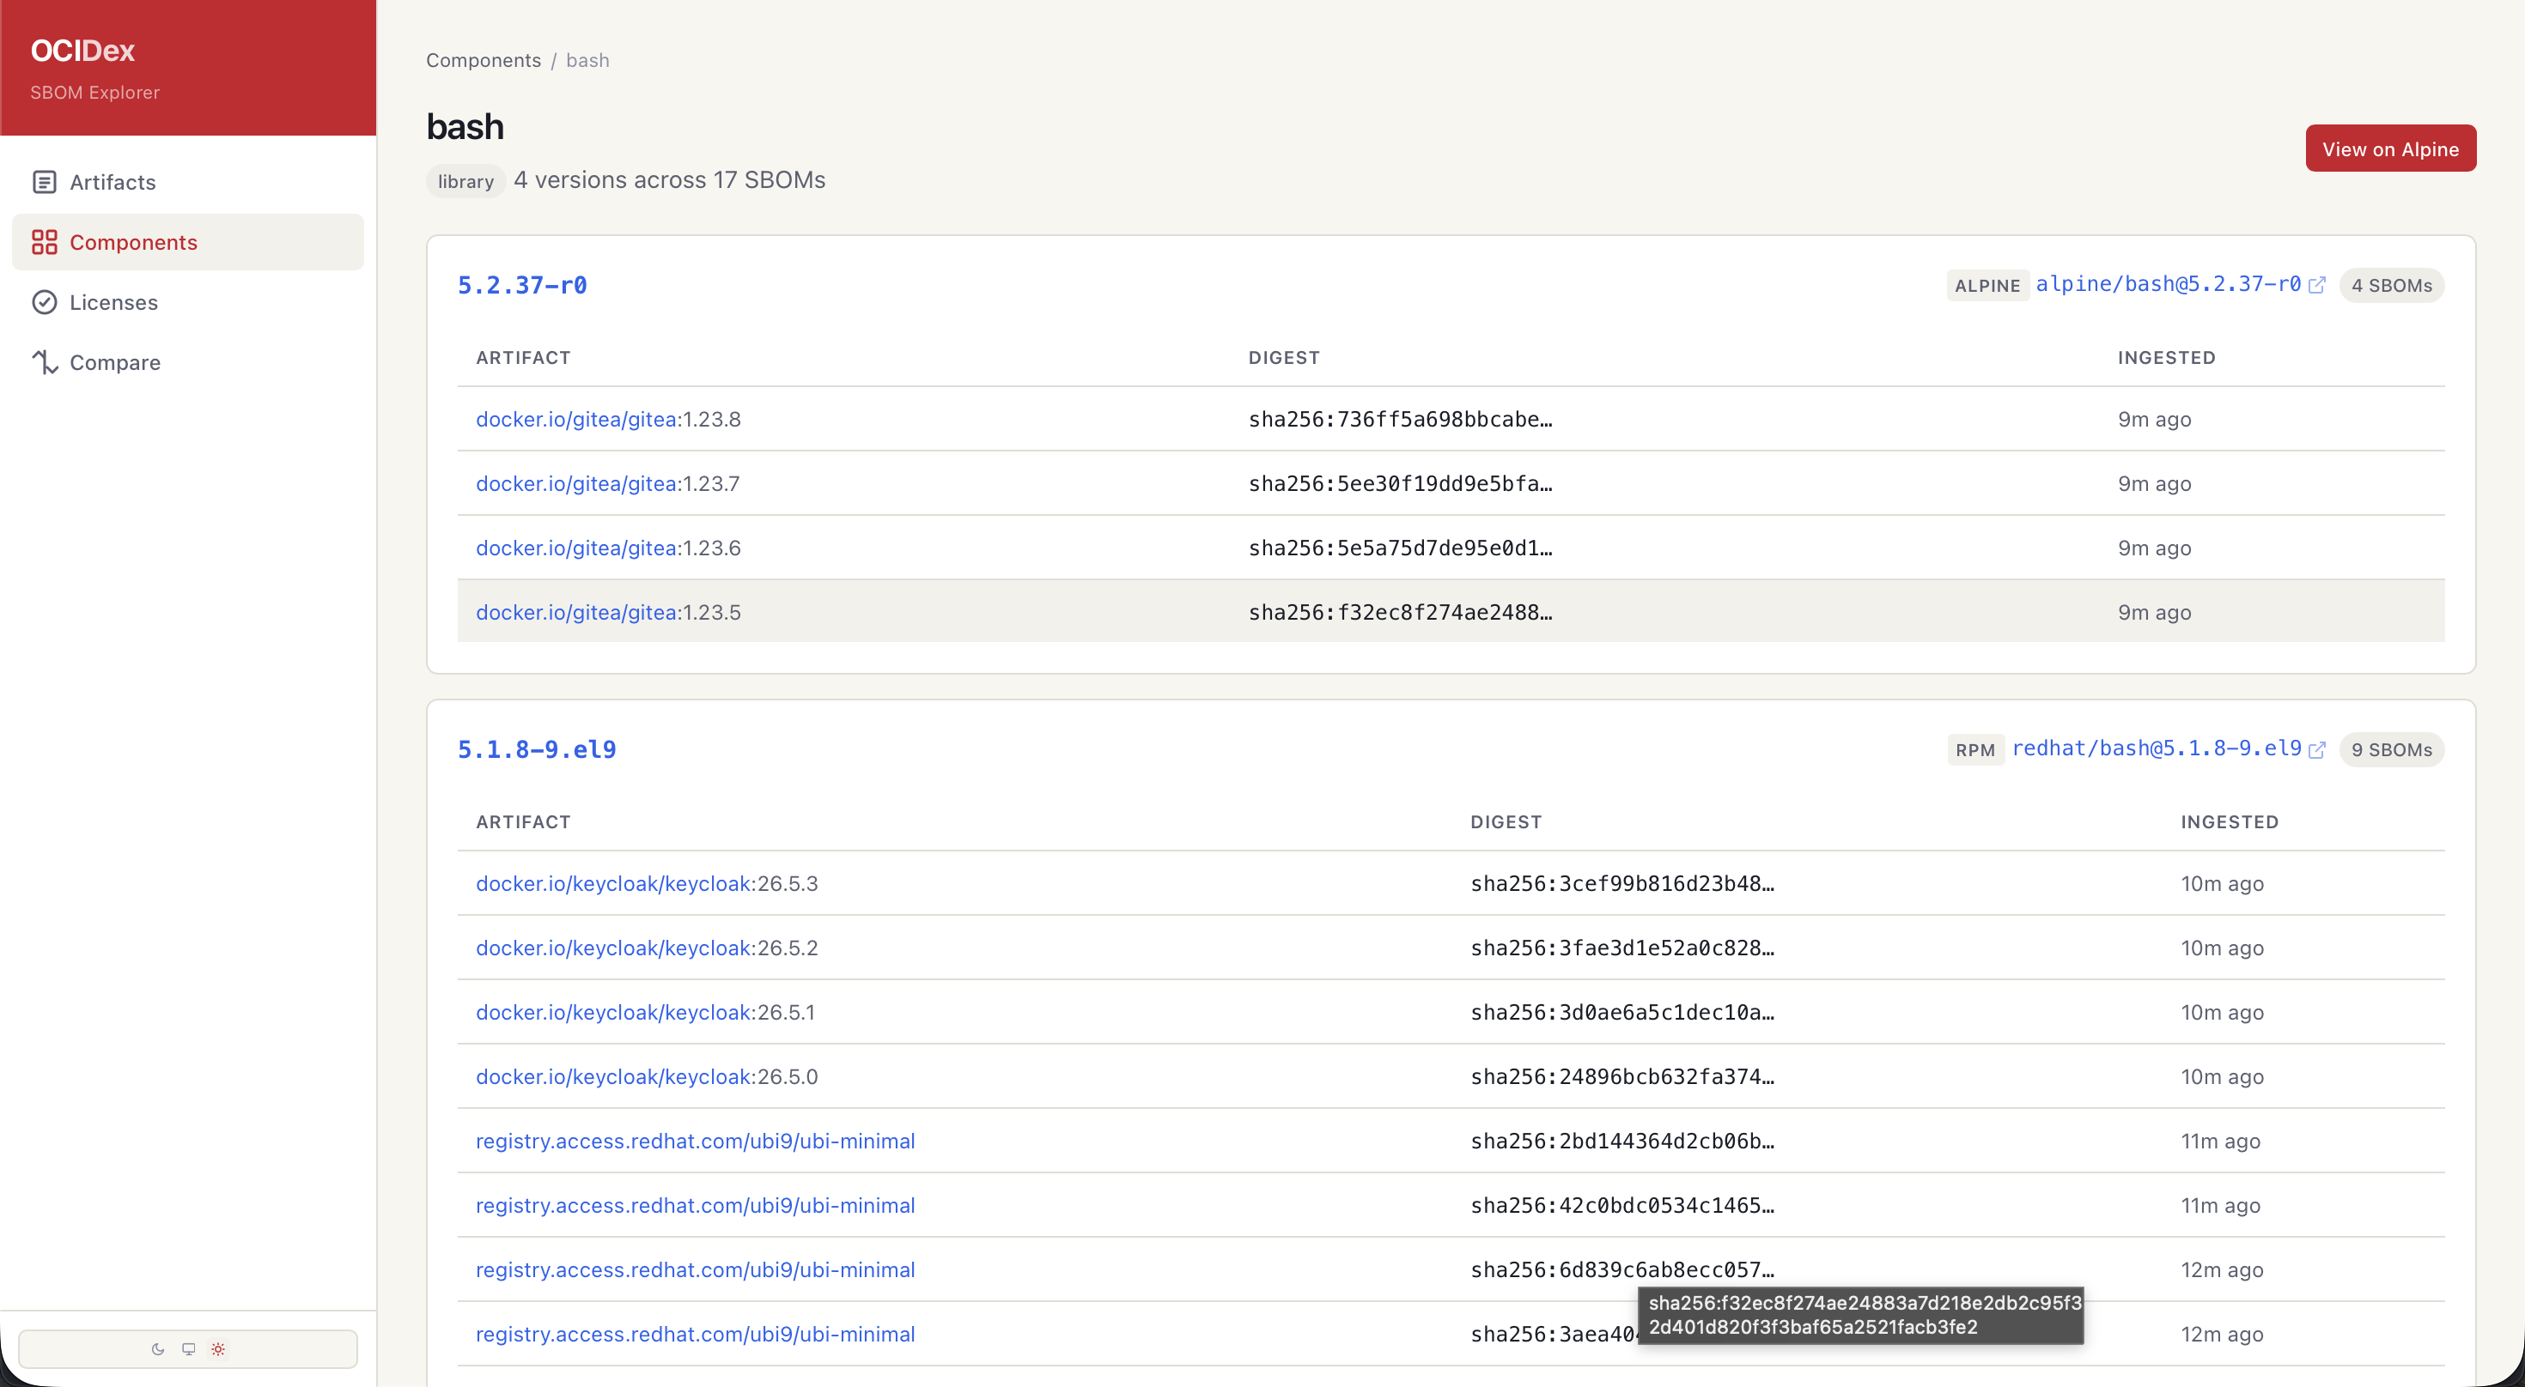2525x1387 pixels.
Task: Open external link icon for alpine/bash purl
Action: coord(2317,285)
